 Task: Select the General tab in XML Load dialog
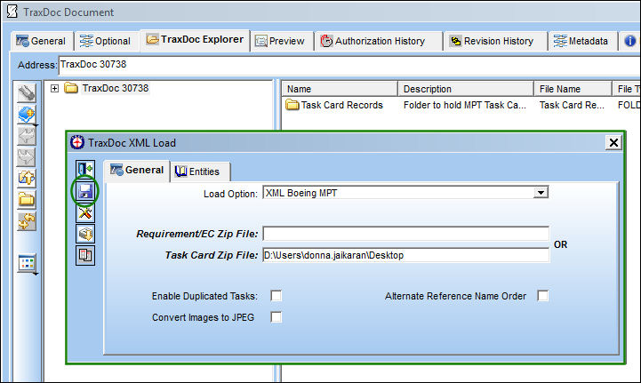(x=137, y=171)
